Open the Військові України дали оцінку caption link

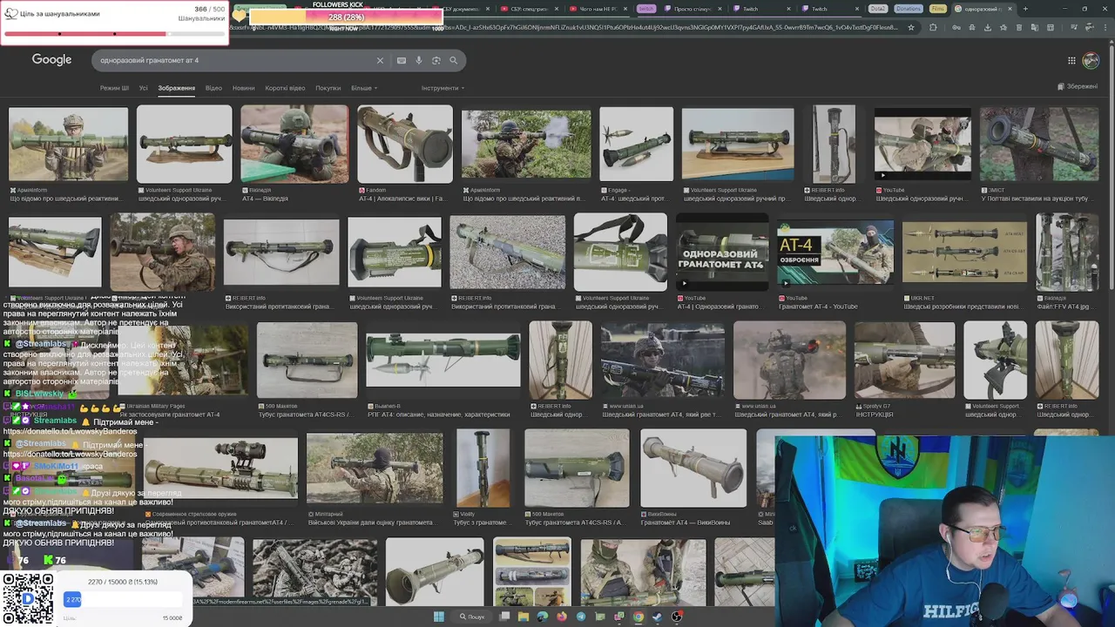tap(371, 522)
